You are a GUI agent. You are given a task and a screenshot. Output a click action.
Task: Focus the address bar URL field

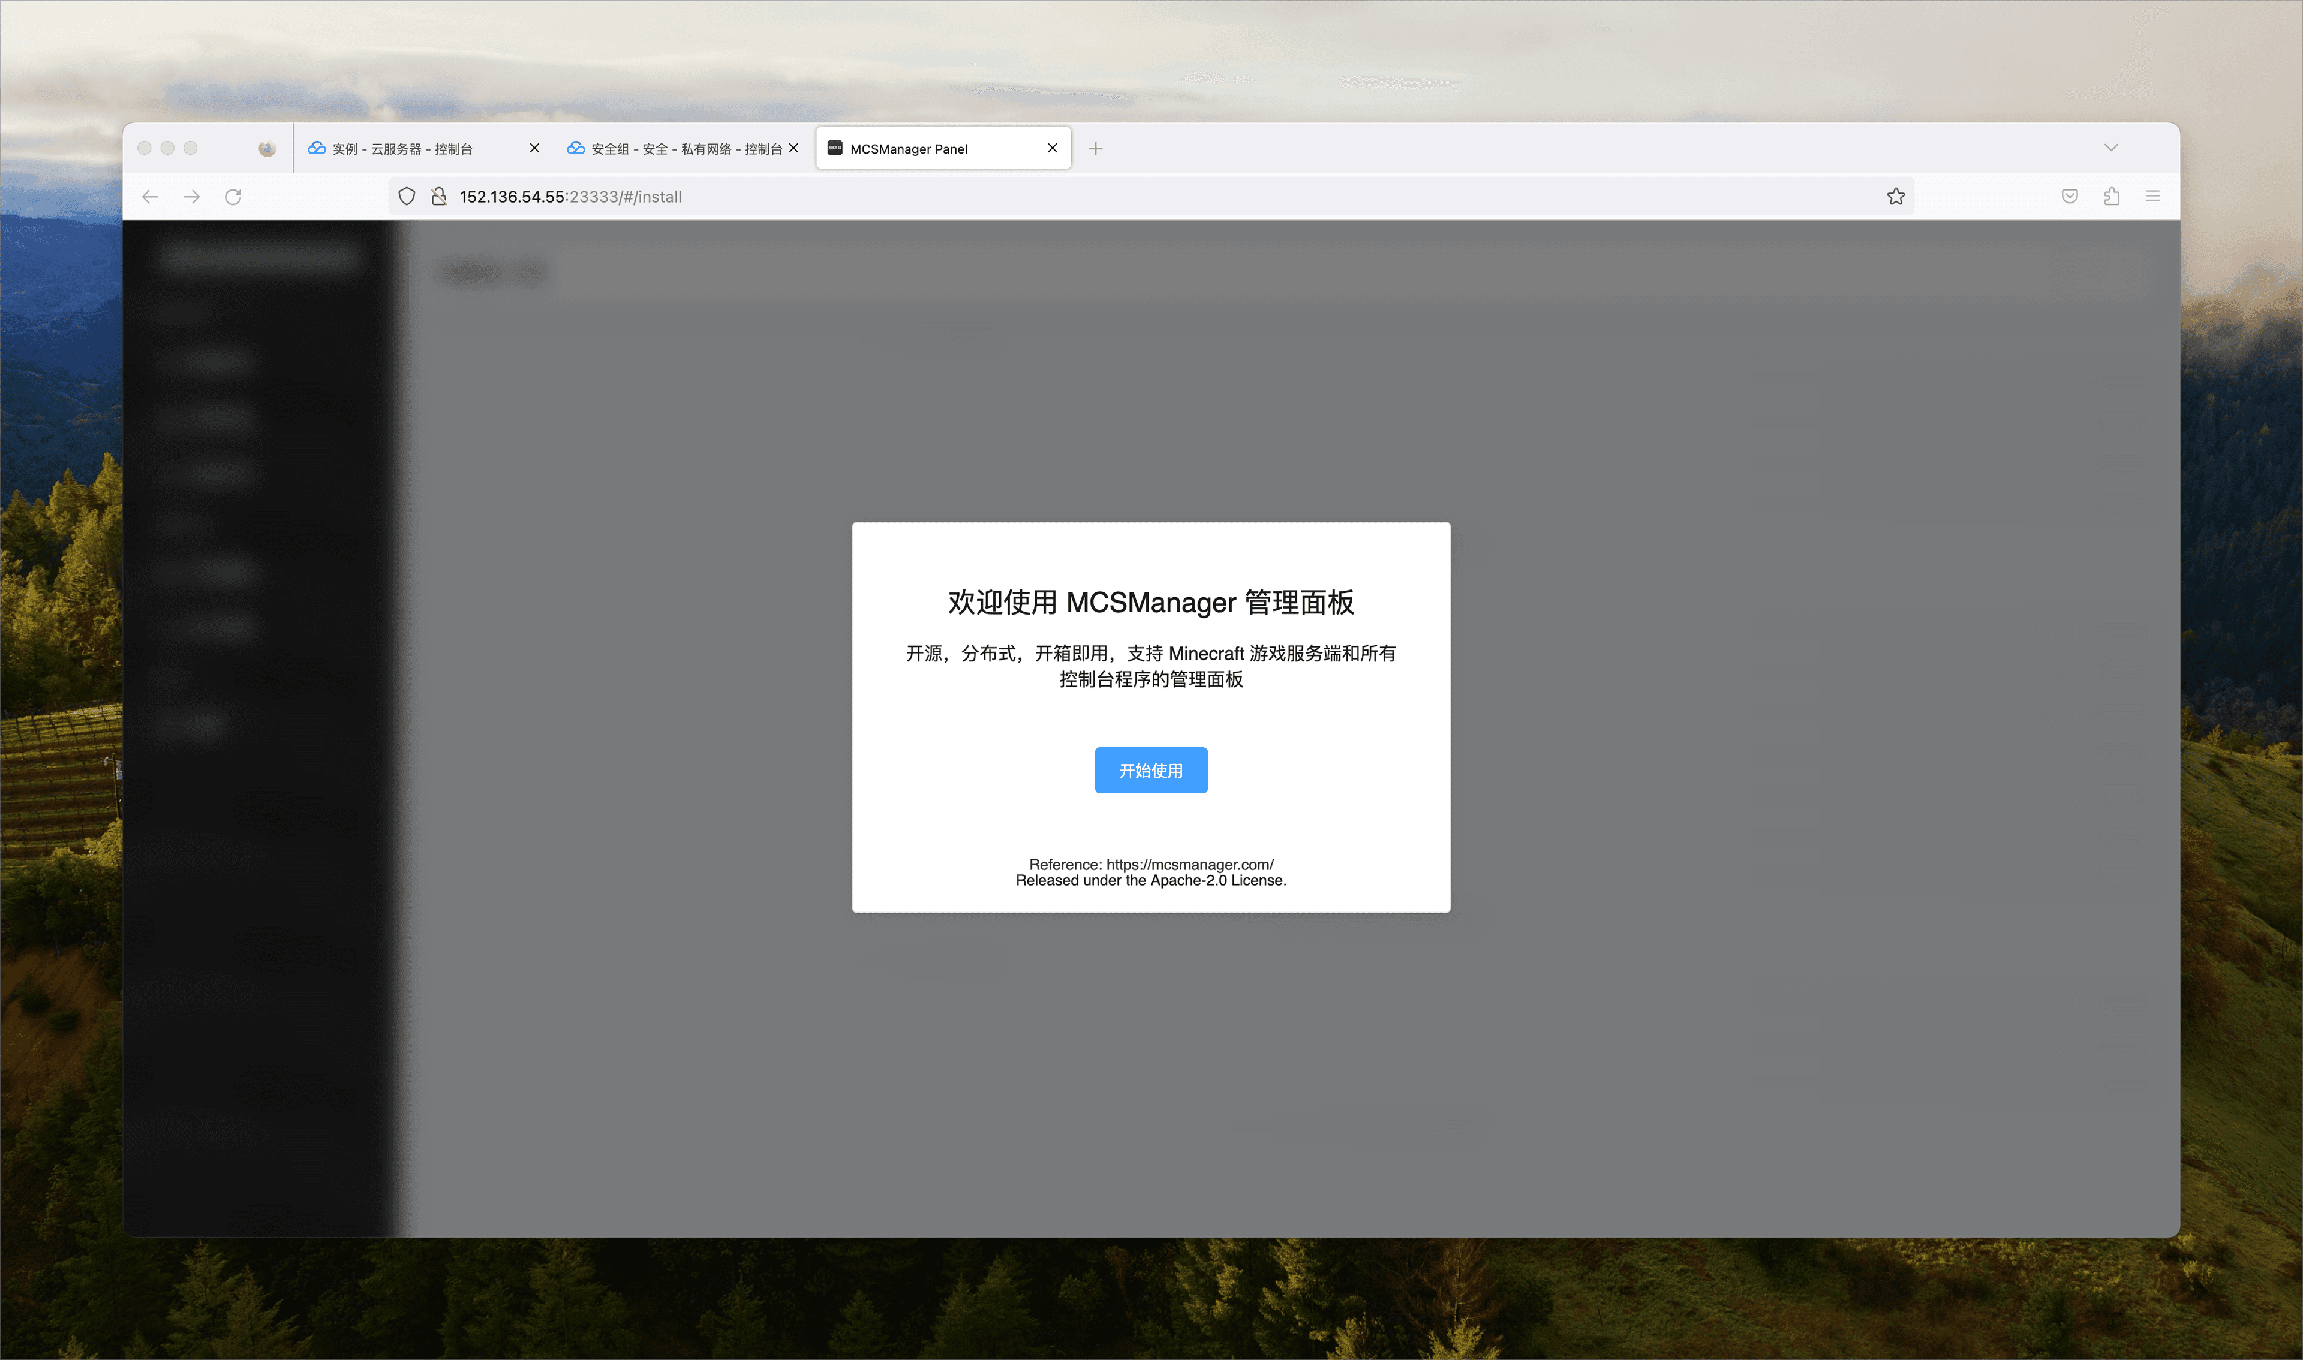point(1100,196)
